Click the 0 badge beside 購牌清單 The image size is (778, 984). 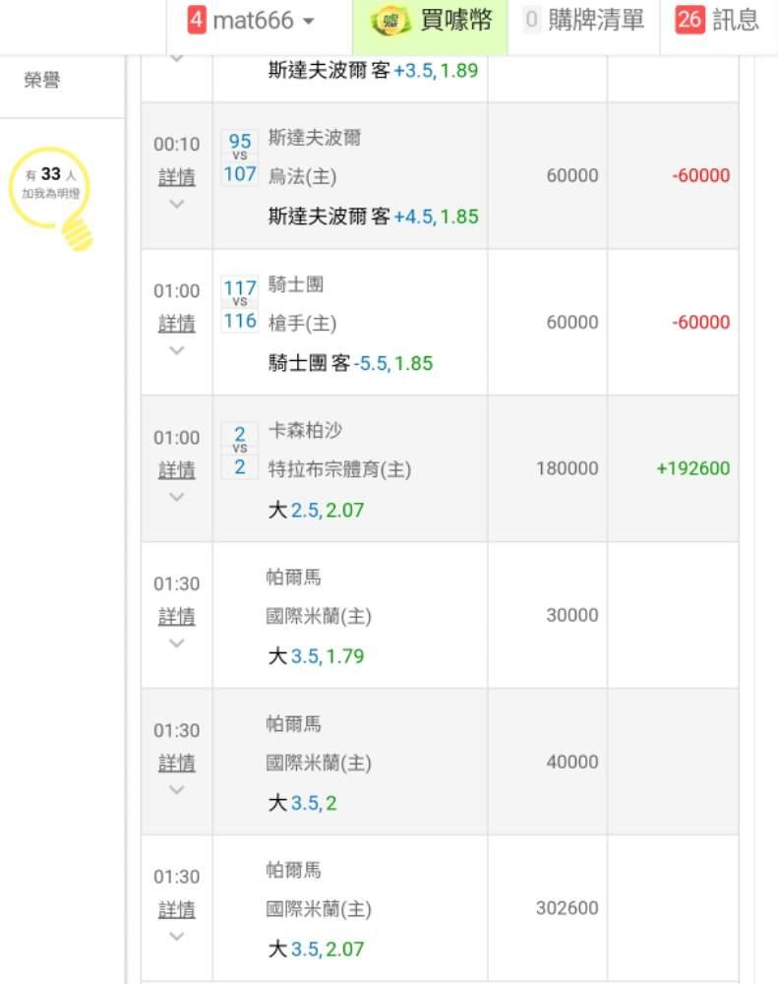532,21
